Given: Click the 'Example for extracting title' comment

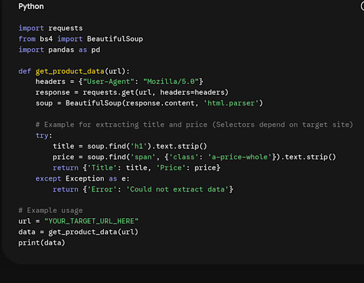Looking at the screenshot, I should coord(194,125).
